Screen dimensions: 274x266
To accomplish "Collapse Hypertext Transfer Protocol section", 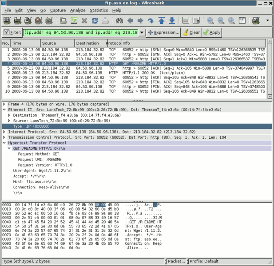I will click(4, 143).
